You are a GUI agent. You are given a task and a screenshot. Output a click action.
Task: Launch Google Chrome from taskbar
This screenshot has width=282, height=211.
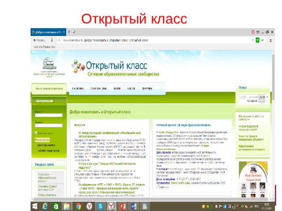tap(78, 206)
